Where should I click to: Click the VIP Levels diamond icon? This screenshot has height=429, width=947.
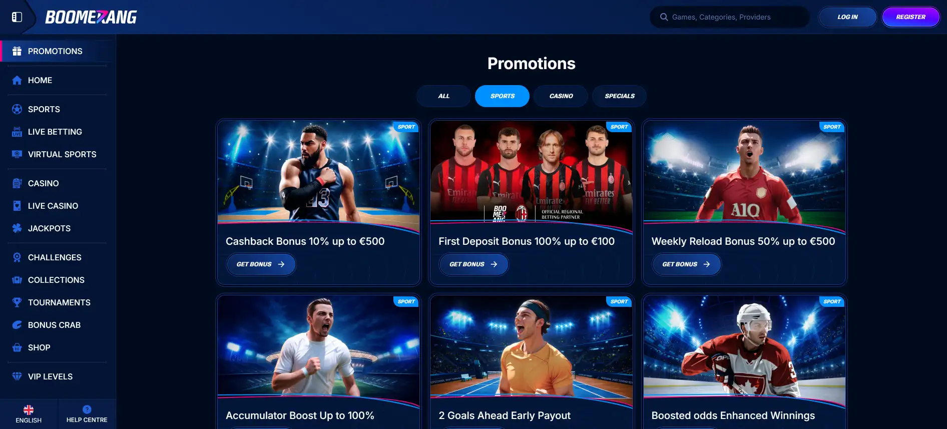pos(17,376)
